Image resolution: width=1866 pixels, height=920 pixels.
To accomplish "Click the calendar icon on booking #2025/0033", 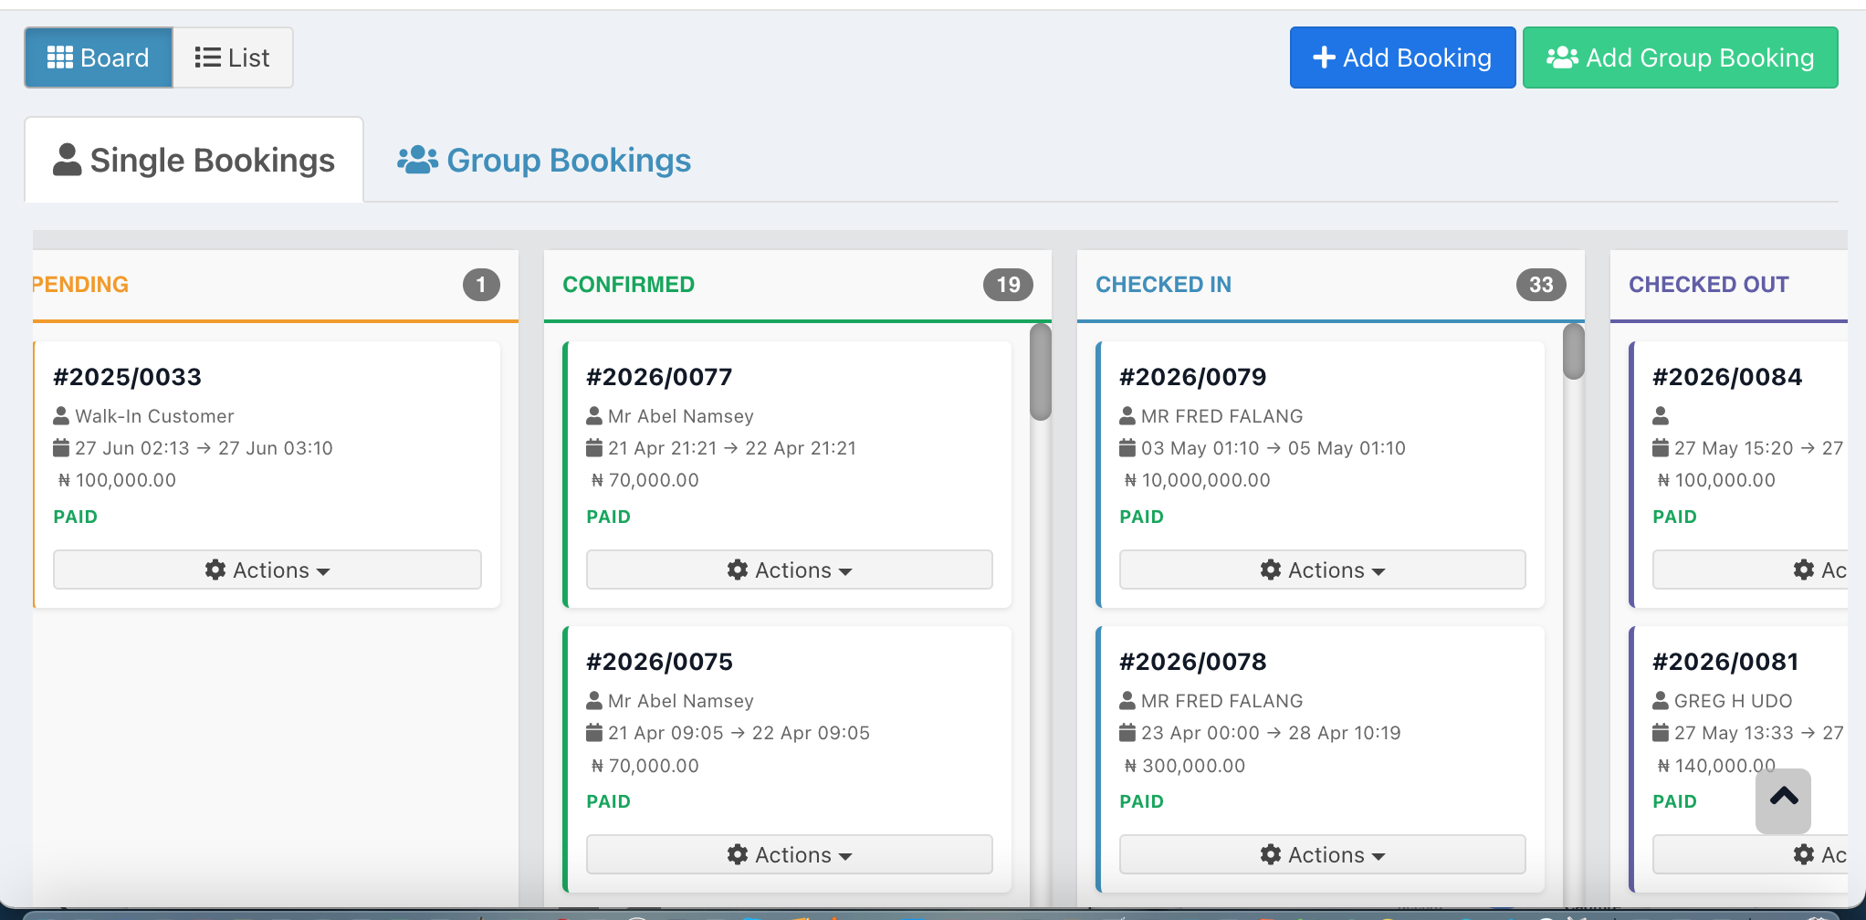I will tap(61, 448).
